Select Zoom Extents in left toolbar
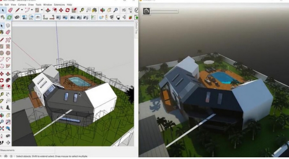Viewport: 289px width, 159px height. tap(2, 128)
